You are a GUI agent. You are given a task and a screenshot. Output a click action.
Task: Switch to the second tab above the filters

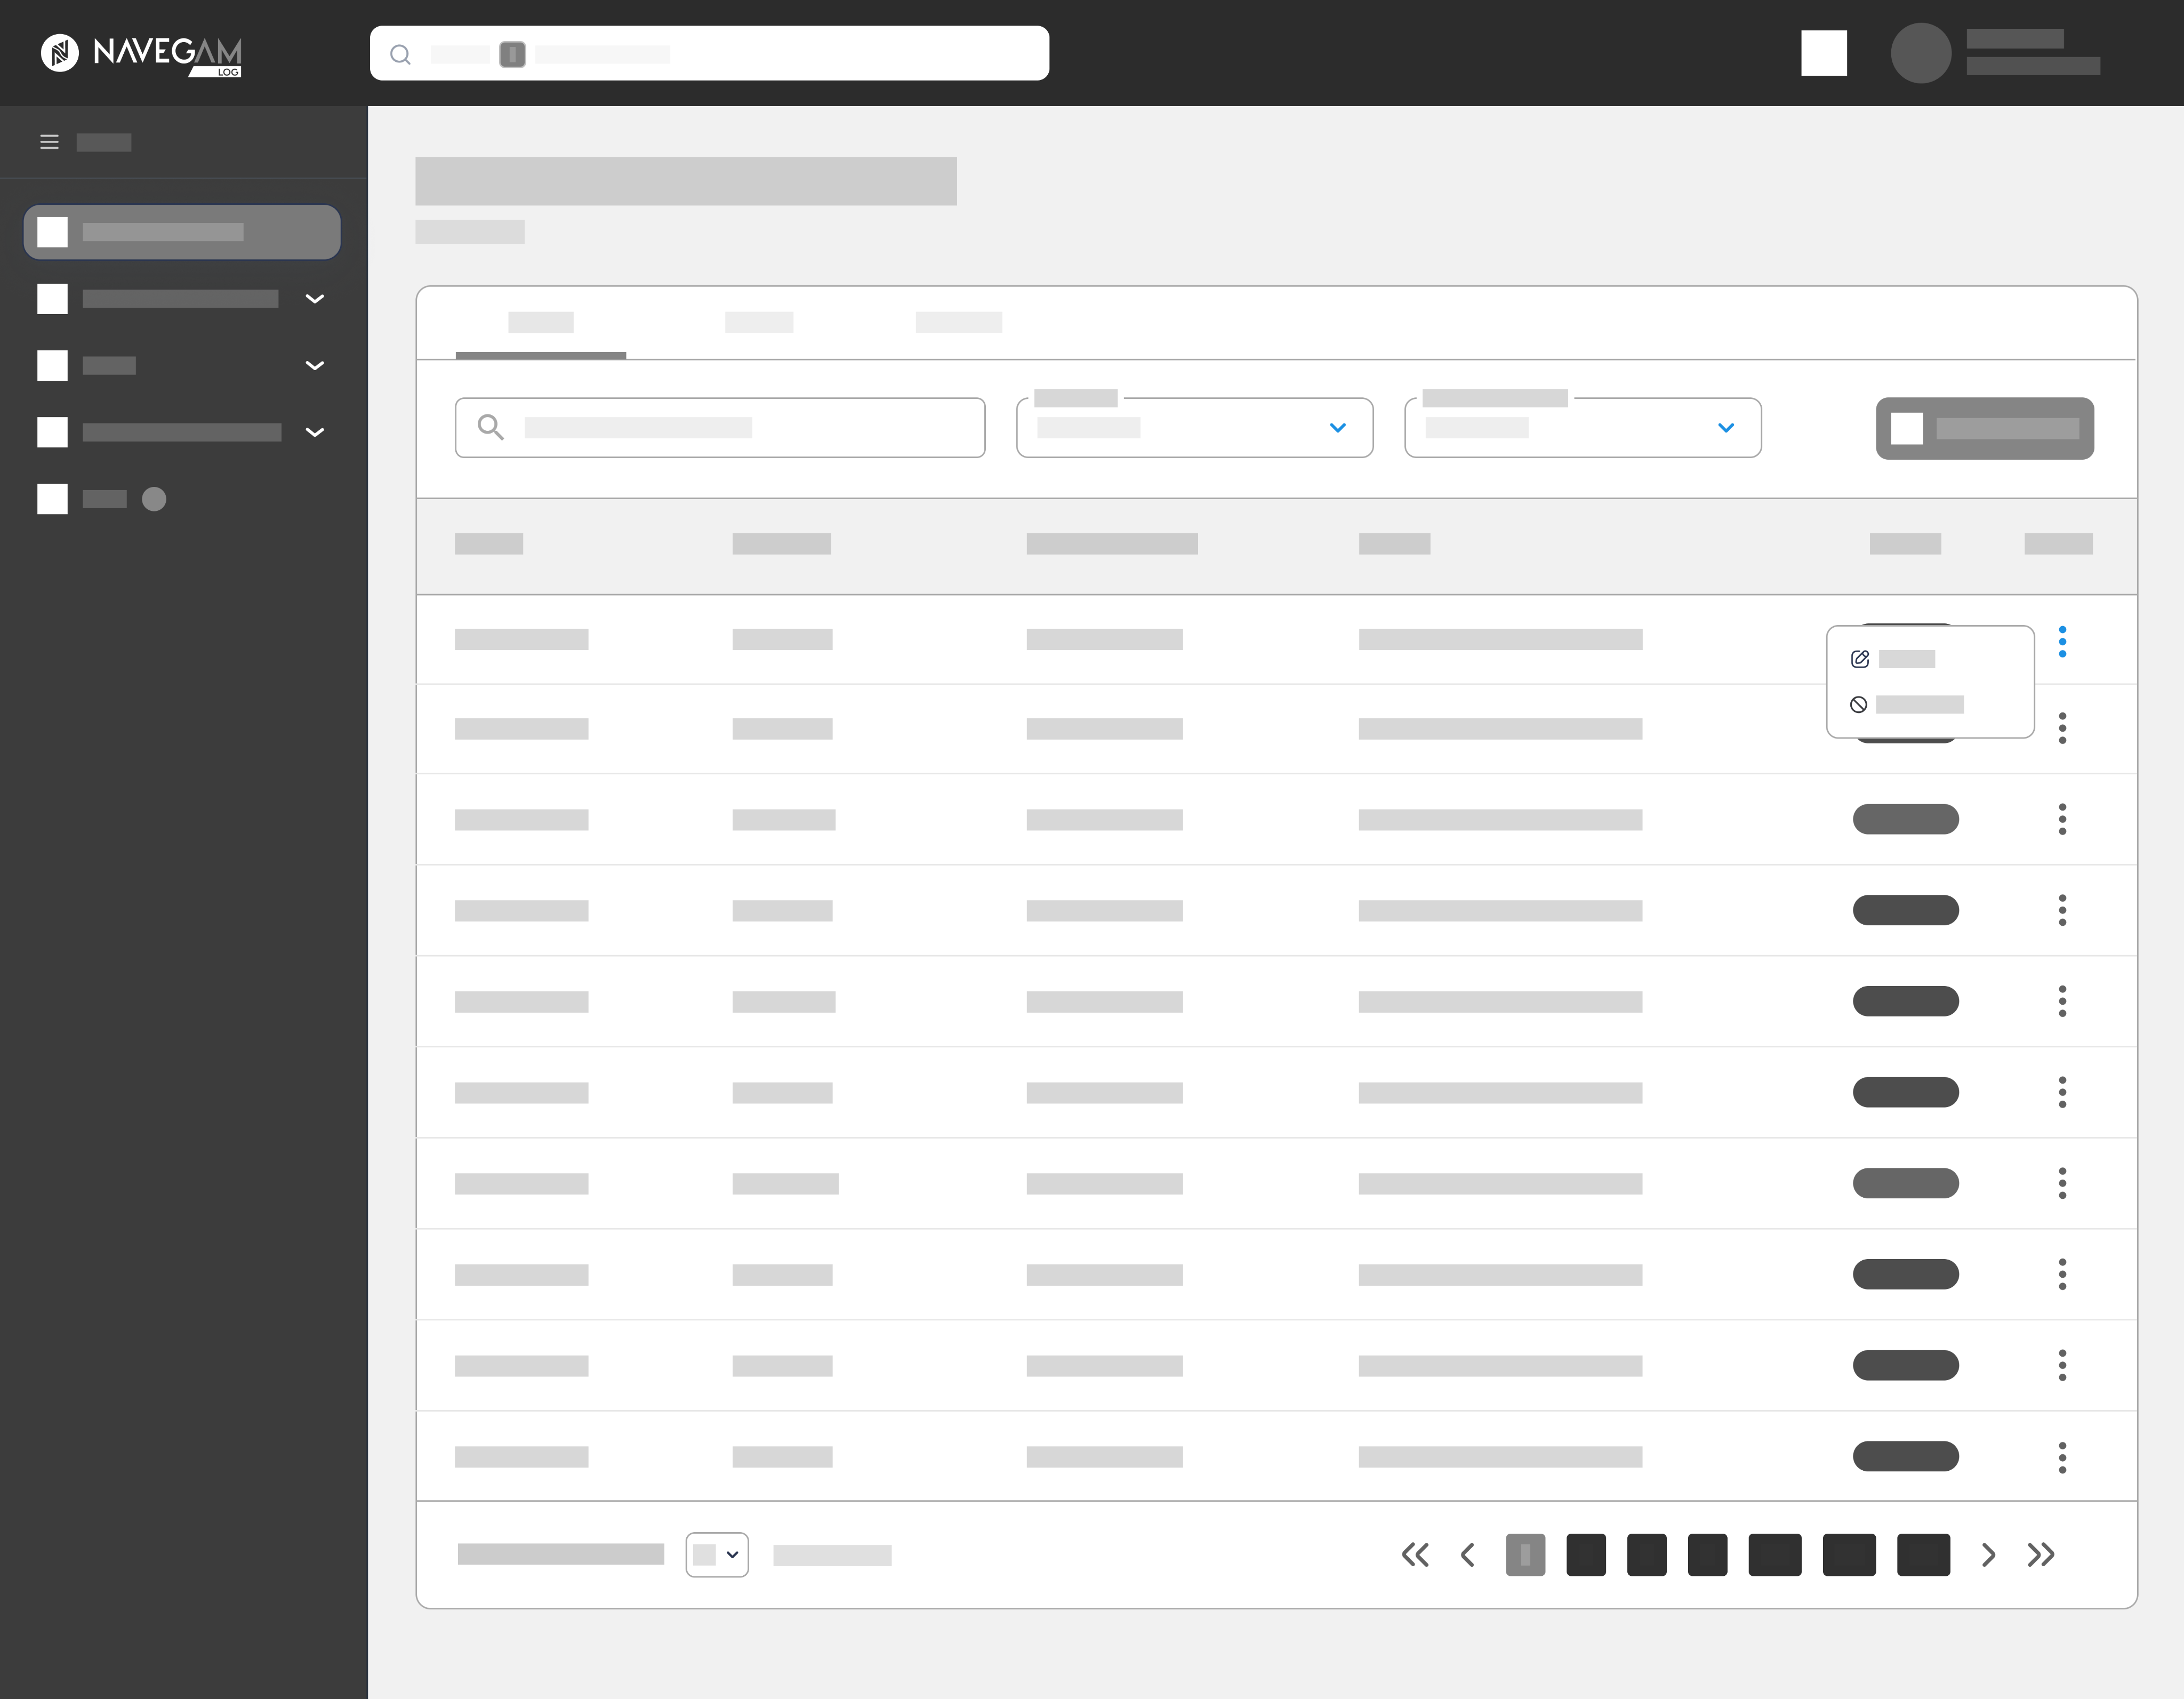click(x=758, y=322)
